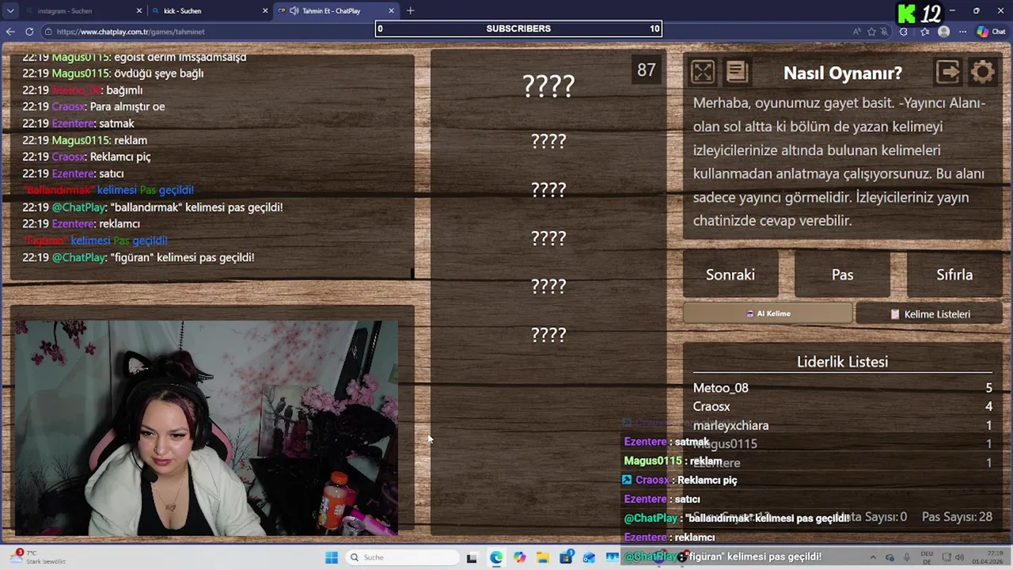The image size is (1013, 570).
Task: Click the Nasıl Oynanır? heading
Action: click(843, 73)
